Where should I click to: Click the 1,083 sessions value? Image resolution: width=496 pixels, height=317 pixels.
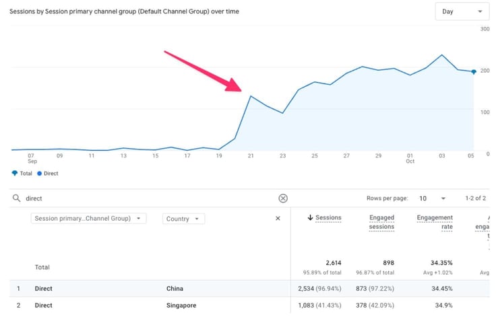point(306,306)
